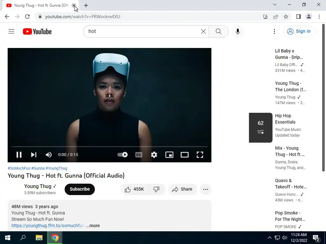This screenshot has height=244, width=326.
Task: Open the taskbar volume control
Action: pos(285,238)
